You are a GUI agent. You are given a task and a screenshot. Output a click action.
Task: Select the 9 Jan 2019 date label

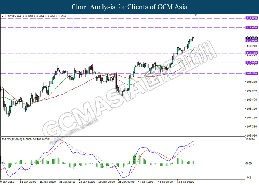8,182
